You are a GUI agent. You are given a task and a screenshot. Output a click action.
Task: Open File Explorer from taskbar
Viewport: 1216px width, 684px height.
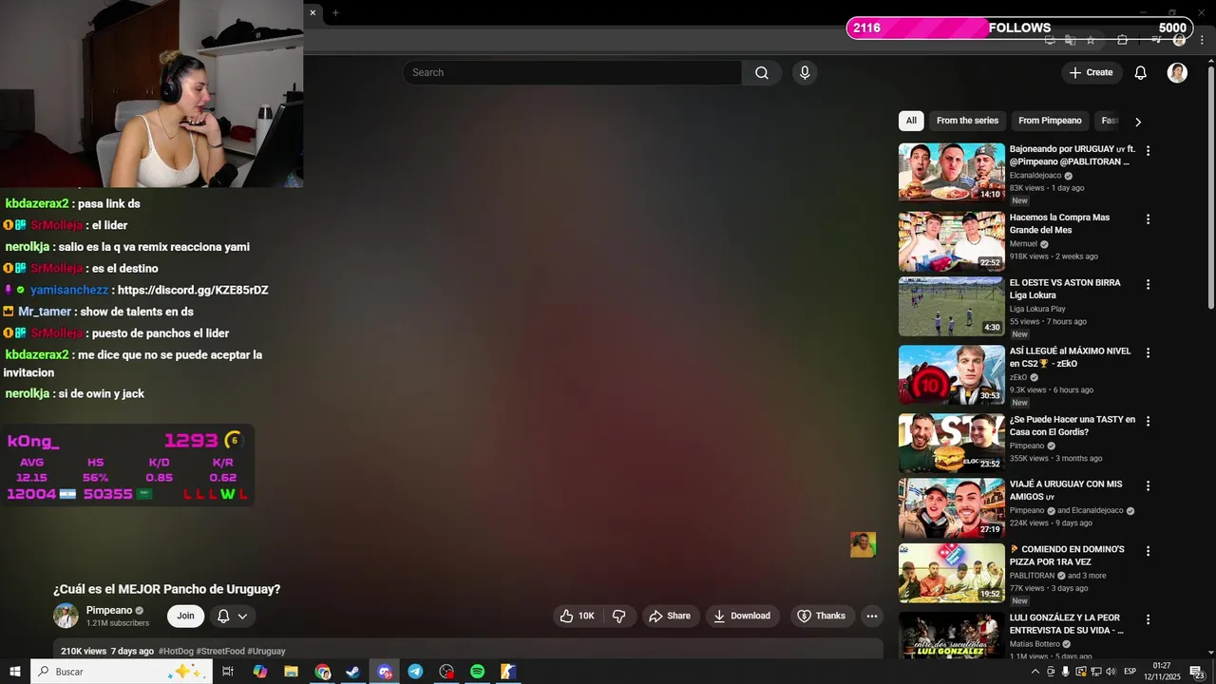(x=291, y=672)
